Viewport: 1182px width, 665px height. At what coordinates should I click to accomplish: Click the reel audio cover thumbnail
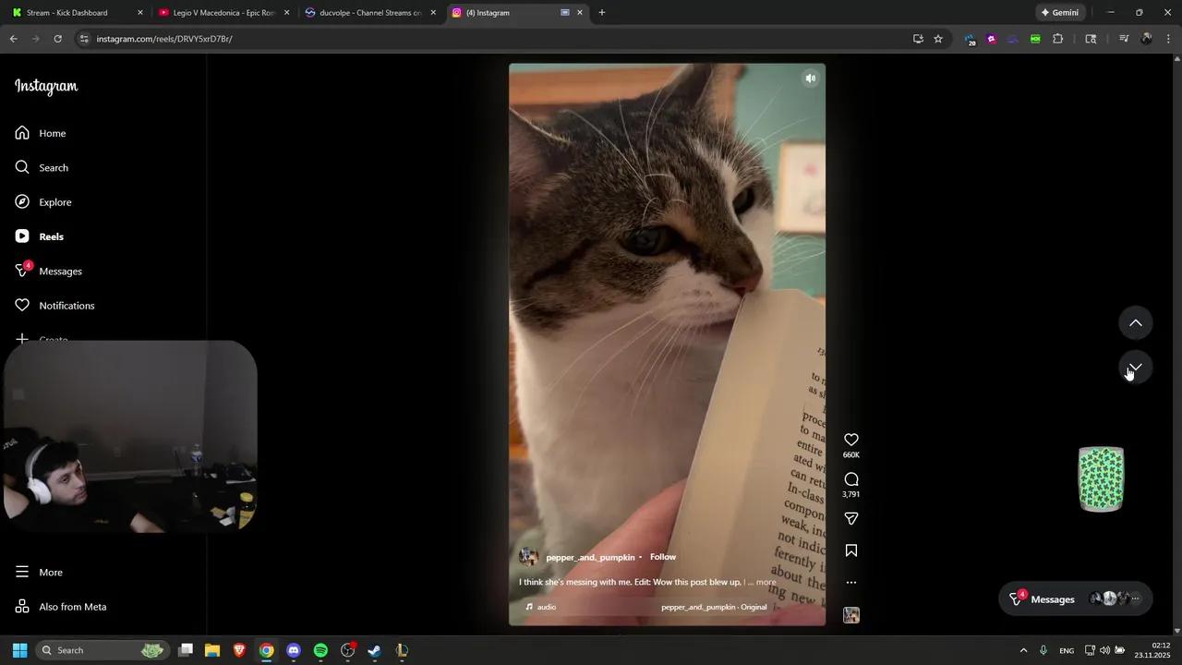(851, 615)
